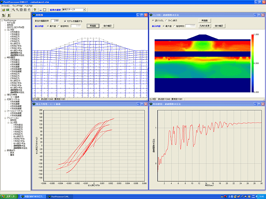The height and width of the screenshot is (199, 266).
Task: Open the ファイル(F) menu
Action: pyautogui.click(x=5, y=6)
